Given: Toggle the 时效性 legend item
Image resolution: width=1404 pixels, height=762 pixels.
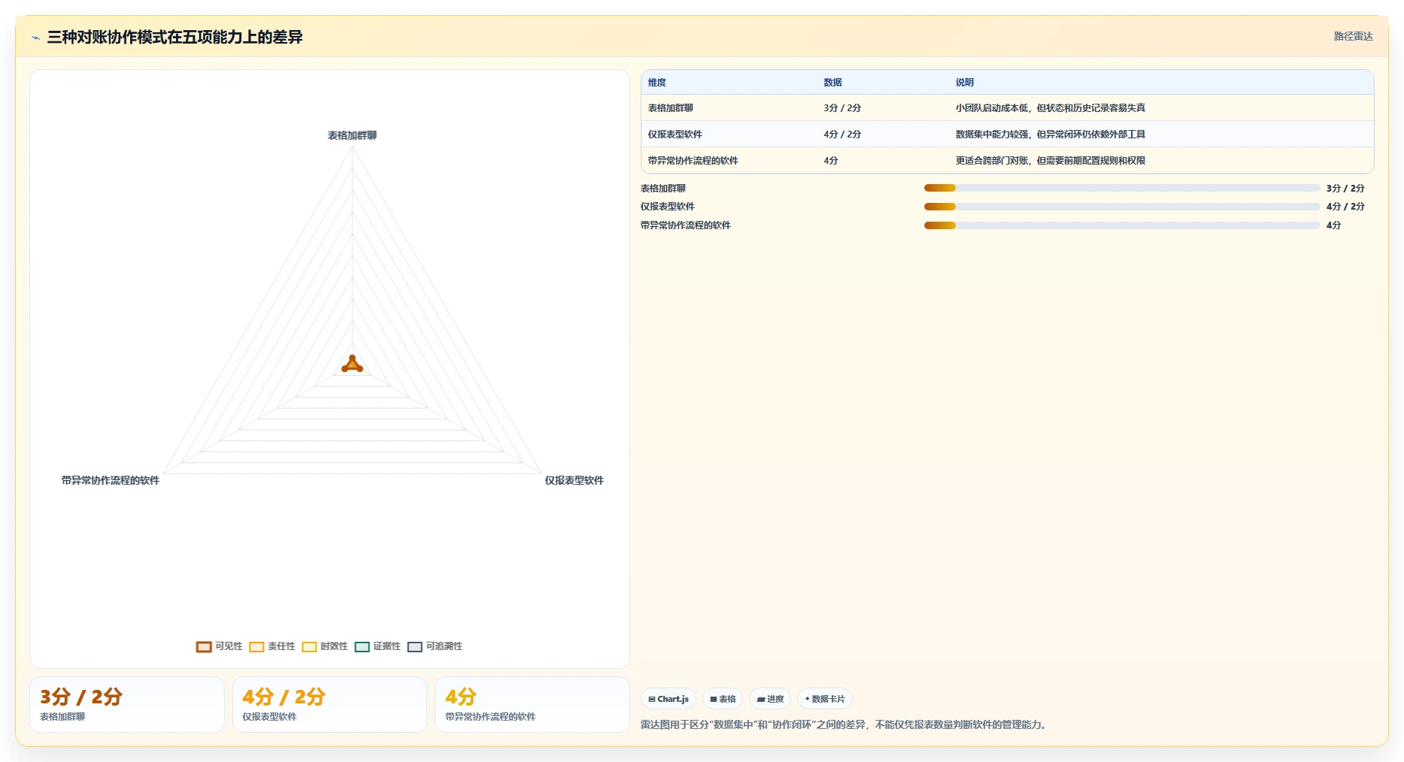Looking at the screenshot, I should pos(324,646).
